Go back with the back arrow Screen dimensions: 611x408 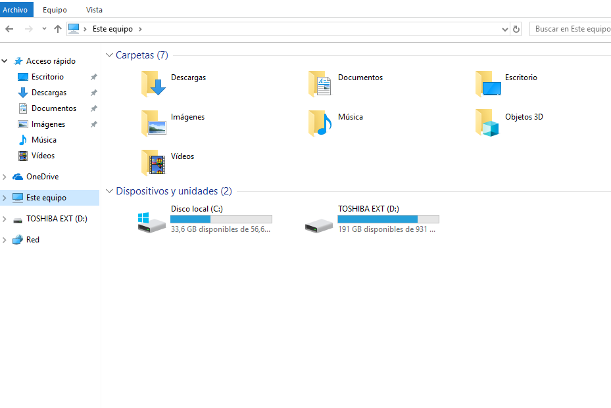[x=9, y=29]
